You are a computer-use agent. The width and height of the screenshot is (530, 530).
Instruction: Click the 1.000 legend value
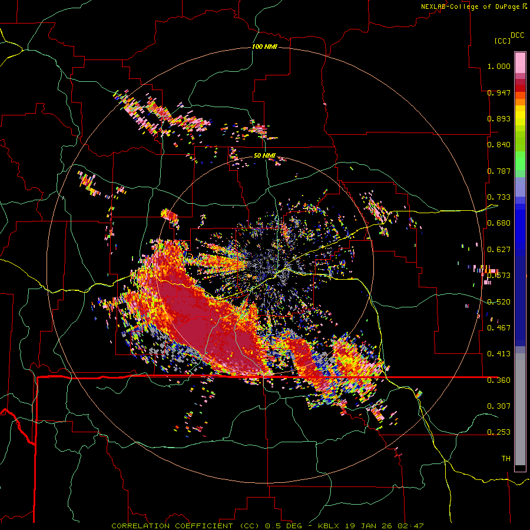click(x=499, y=66)
